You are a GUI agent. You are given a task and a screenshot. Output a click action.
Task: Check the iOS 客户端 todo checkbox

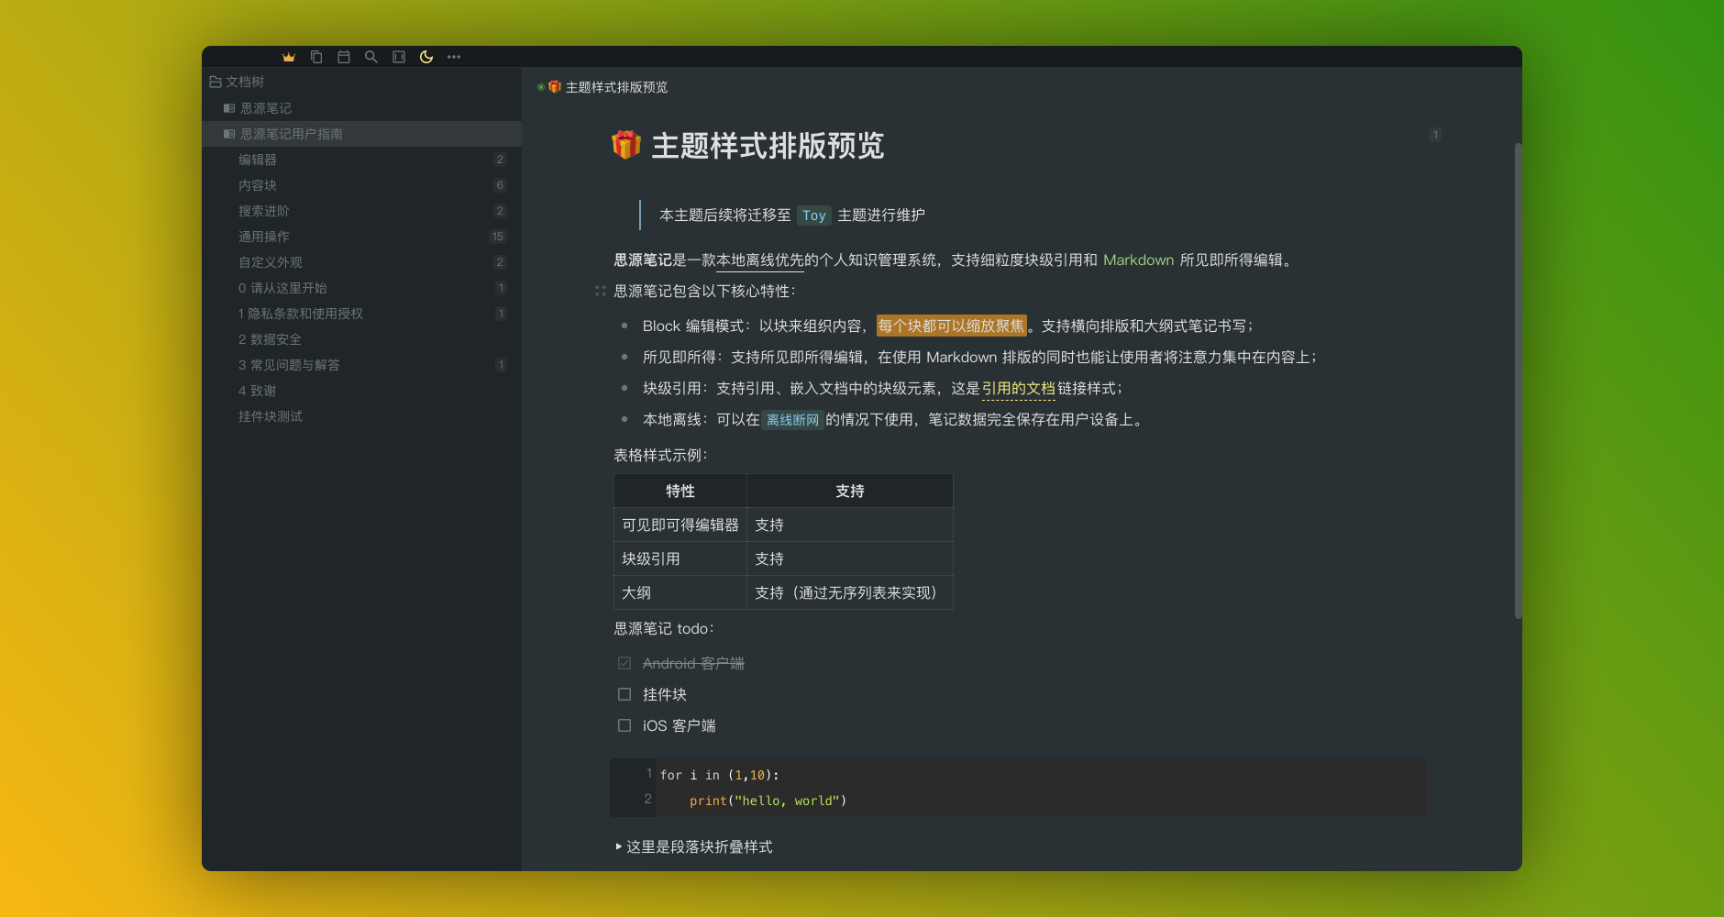click(x=624, y=725)
